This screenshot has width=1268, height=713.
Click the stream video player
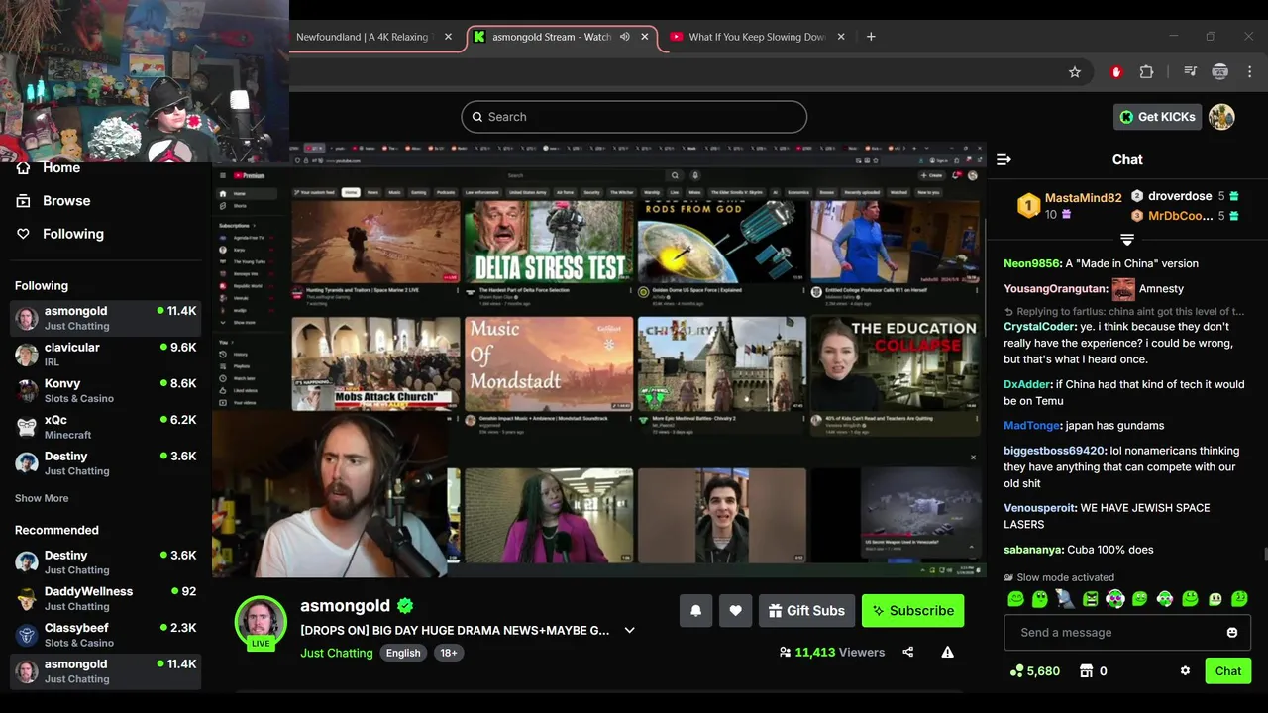pos(598,359)
